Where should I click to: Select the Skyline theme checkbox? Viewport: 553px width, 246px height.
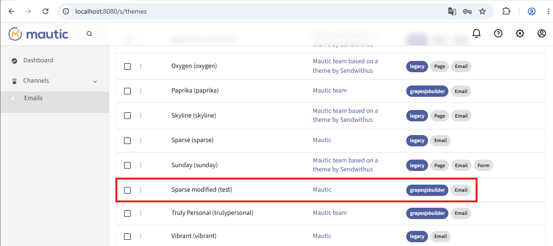click(127, 116)
